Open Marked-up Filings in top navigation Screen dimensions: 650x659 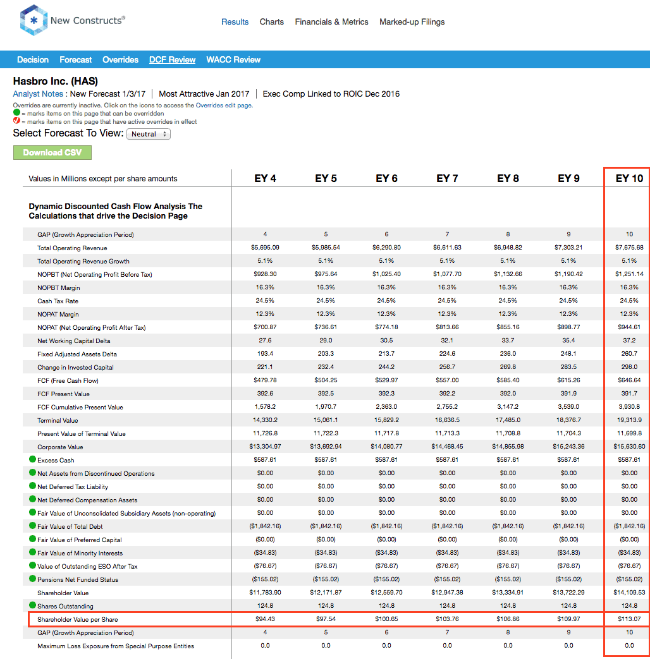pyautogui.click(x=412, y=22)
